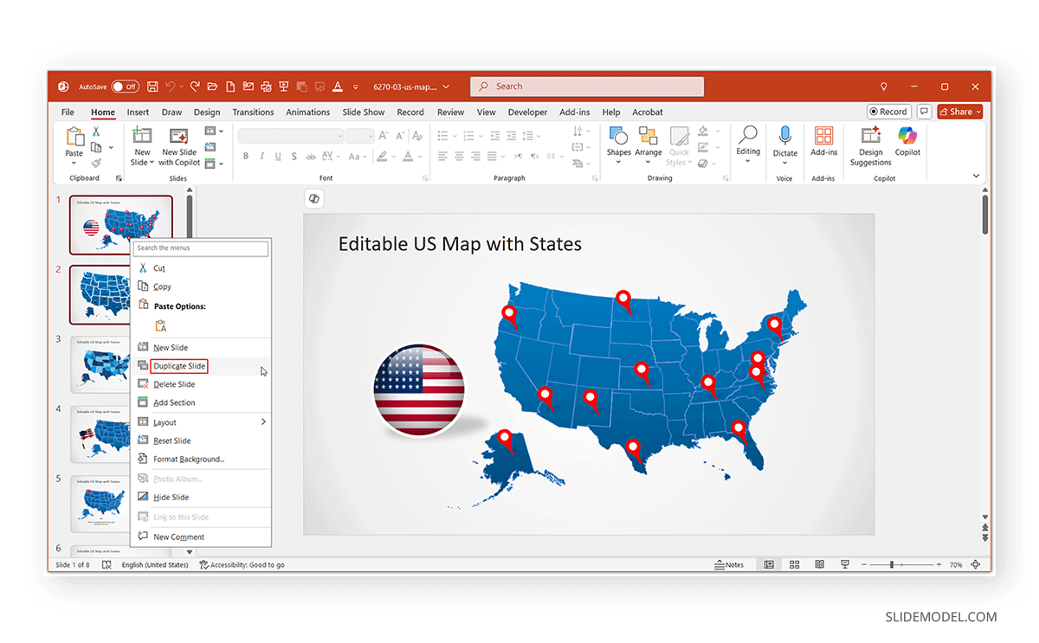Screen dimensions: 1039x643
Task: Click the Design Suggestions icon
Action: 870,136
